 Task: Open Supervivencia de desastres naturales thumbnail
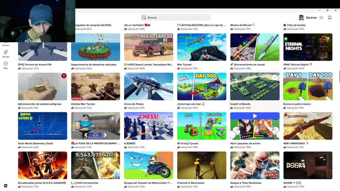(96, 47)
